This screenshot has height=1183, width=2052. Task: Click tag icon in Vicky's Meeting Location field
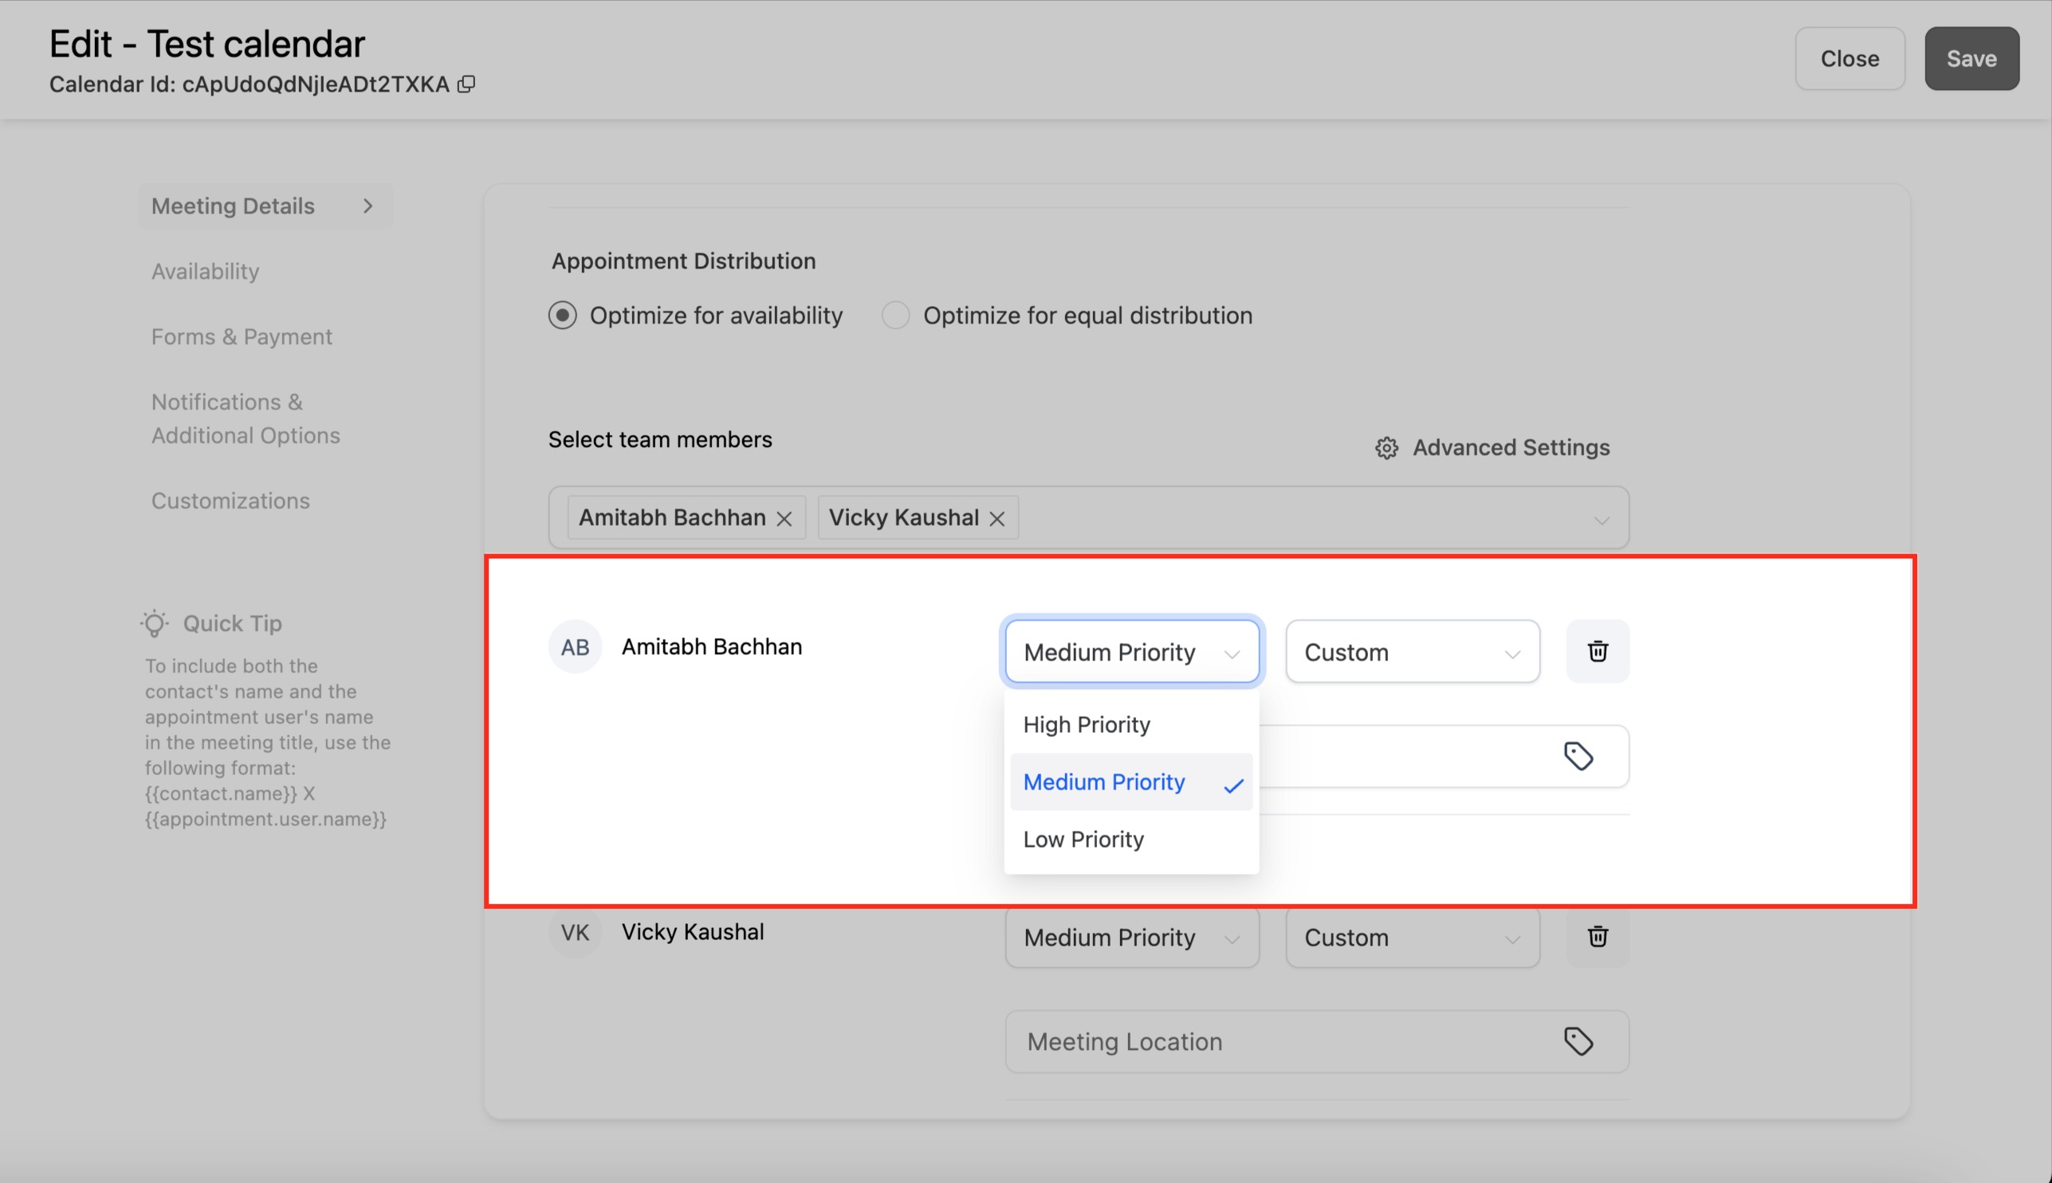coord(1578,1041)
